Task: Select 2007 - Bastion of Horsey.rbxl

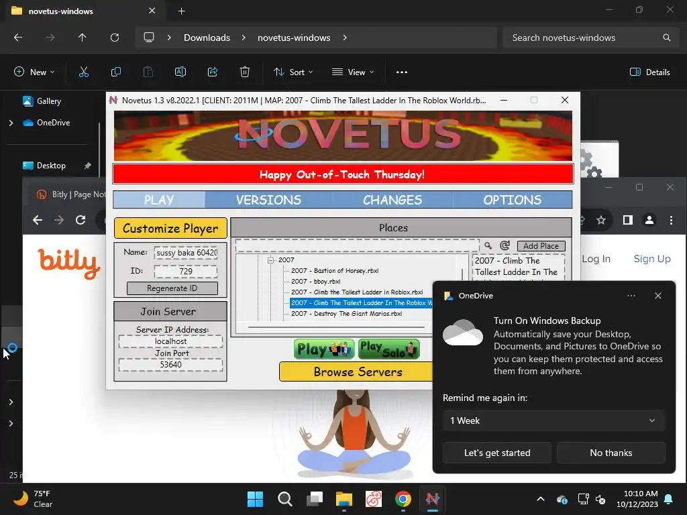Action: (335, 271)
